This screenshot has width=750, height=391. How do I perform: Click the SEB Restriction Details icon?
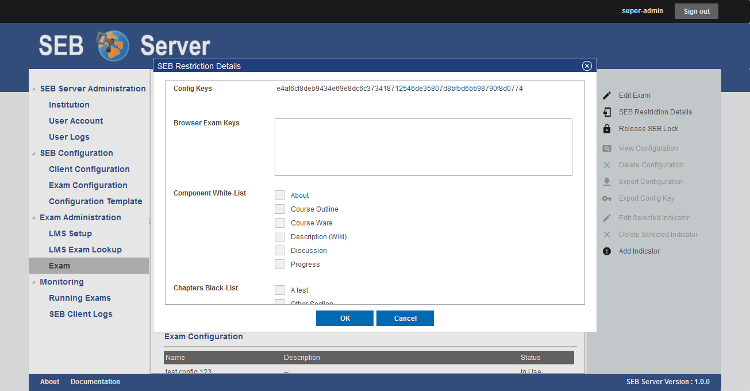607,112
